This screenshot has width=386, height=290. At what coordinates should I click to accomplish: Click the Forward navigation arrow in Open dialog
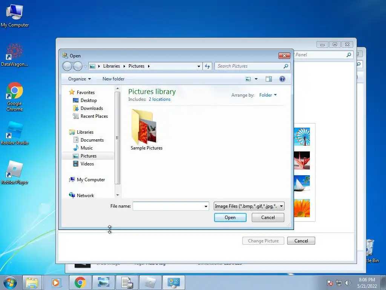click(x=78, y=66)
